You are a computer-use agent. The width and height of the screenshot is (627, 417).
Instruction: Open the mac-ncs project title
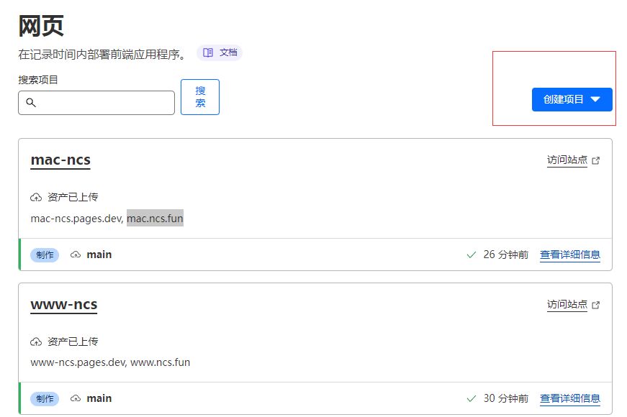click(x=60, y=160)
